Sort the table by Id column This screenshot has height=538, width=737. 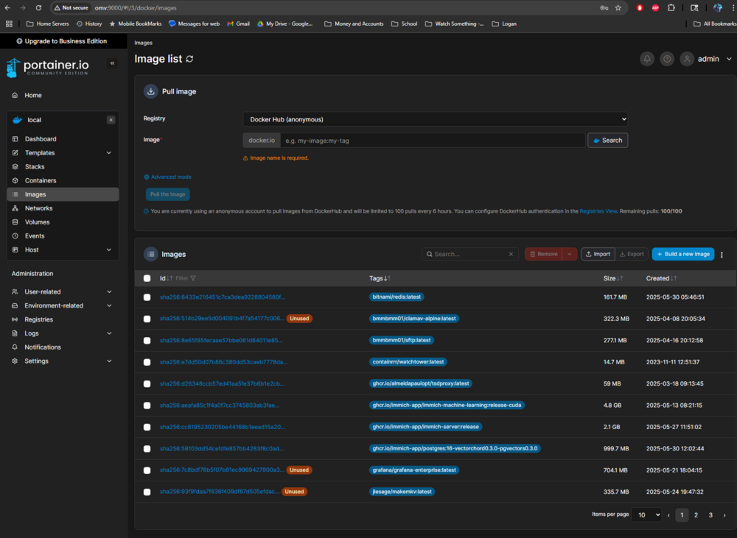pos(166,278)
